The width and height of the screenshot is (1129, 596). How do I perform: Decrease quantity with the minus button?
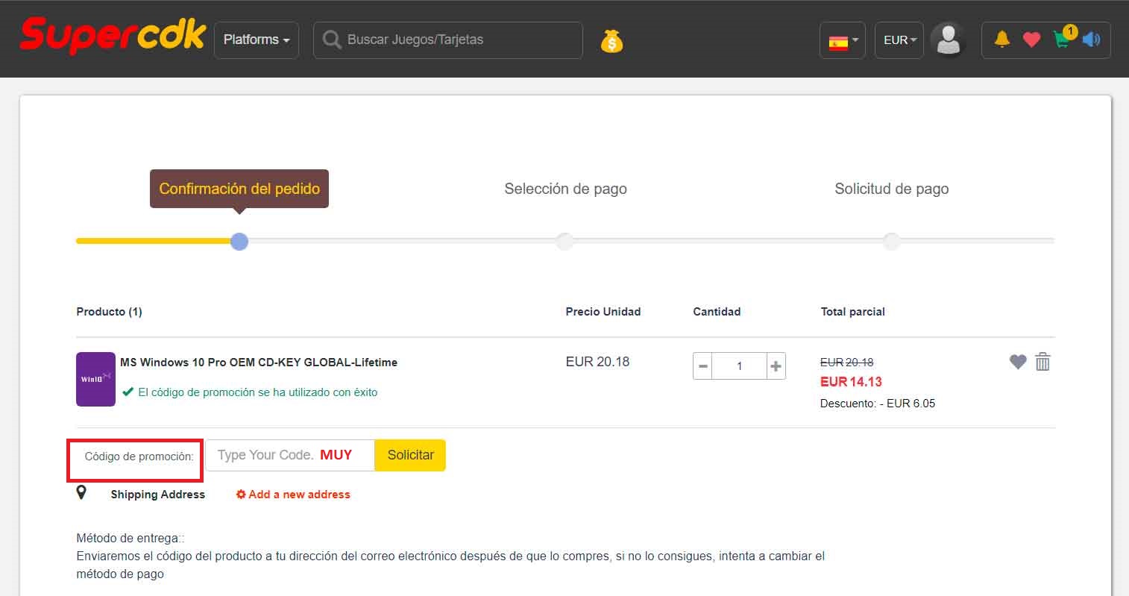(x=702, y=366)
